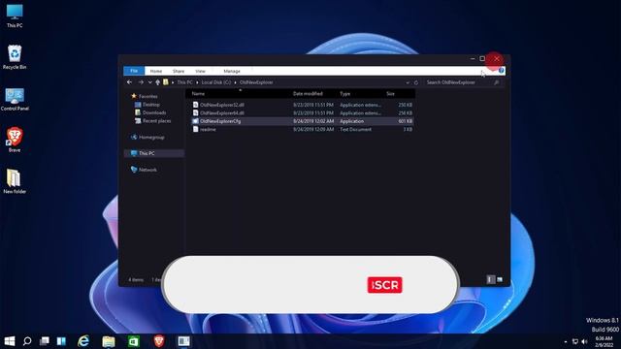
Task: Refresh the folder view
Action: point(416,82)
